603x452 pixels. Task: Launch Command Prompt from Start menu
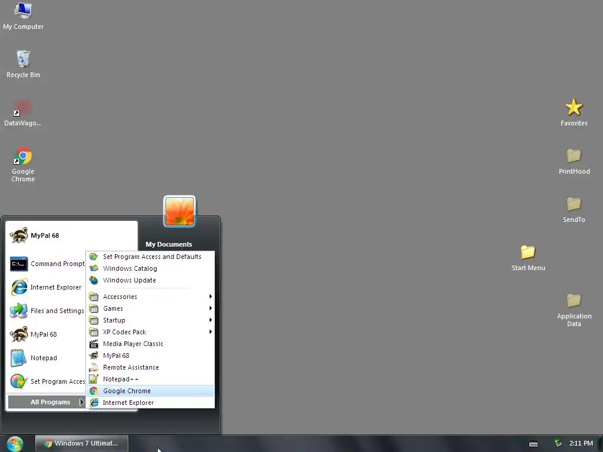point(47,264)
